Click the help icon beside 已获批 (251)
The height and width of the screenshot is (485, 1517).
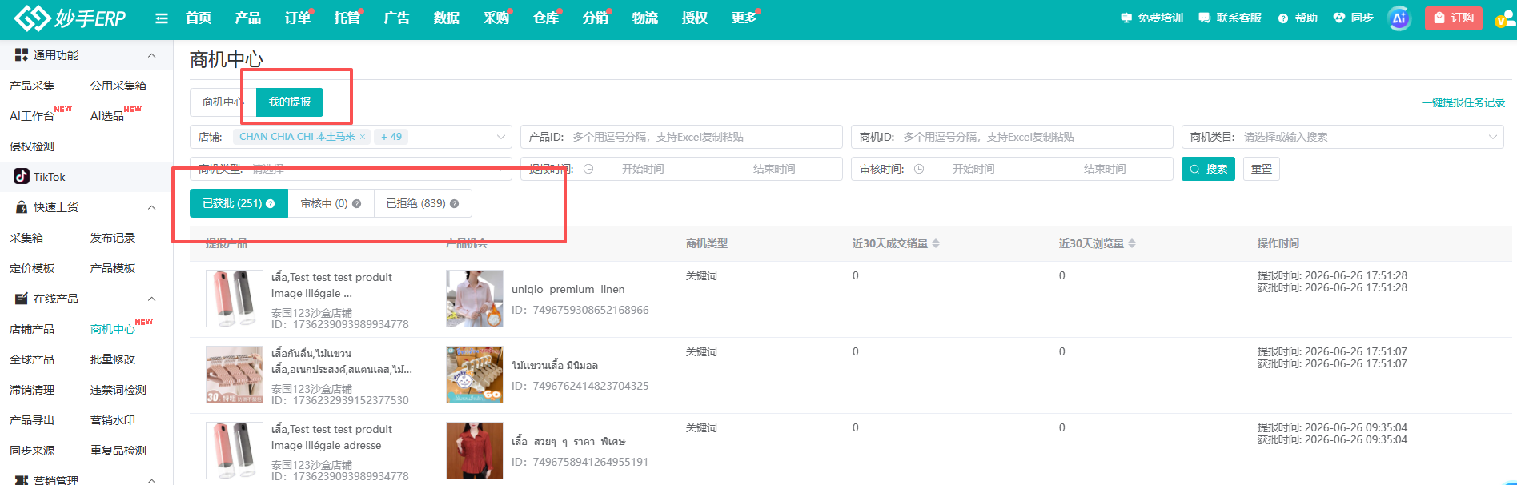(x=271, y=204)
